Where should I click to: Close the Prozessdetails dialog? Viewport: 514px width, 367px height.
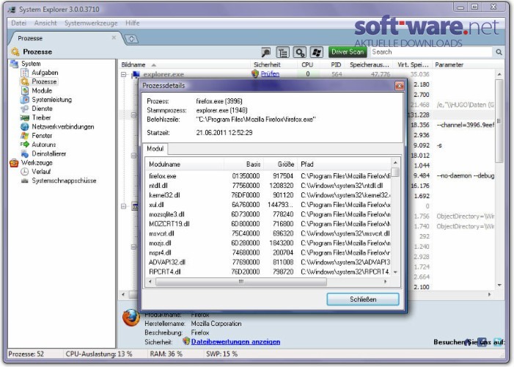[x=400, y=86]
